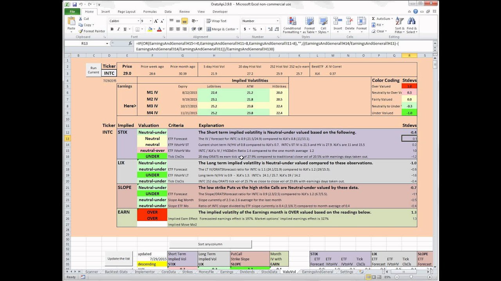Click the Format cells icon
Viewport: 501px width, 281px height.
coord(362,21)
